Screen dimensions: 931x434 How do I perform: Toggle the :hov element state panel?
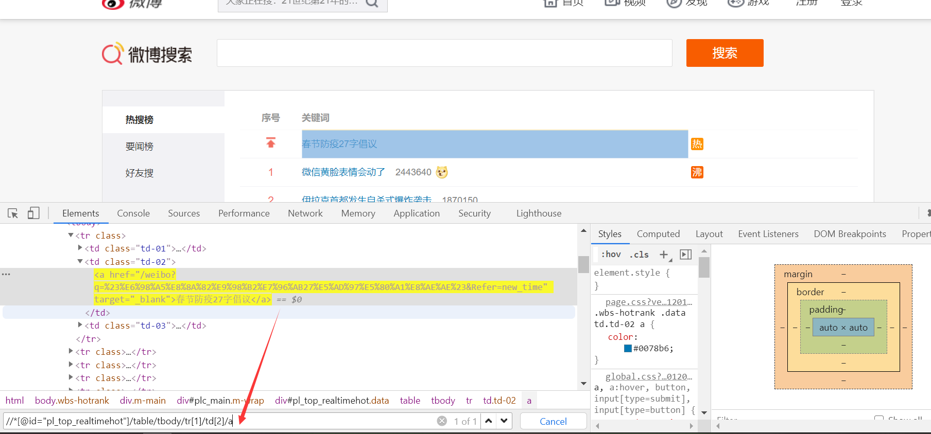pyautogui.click(x=611, y=255)
